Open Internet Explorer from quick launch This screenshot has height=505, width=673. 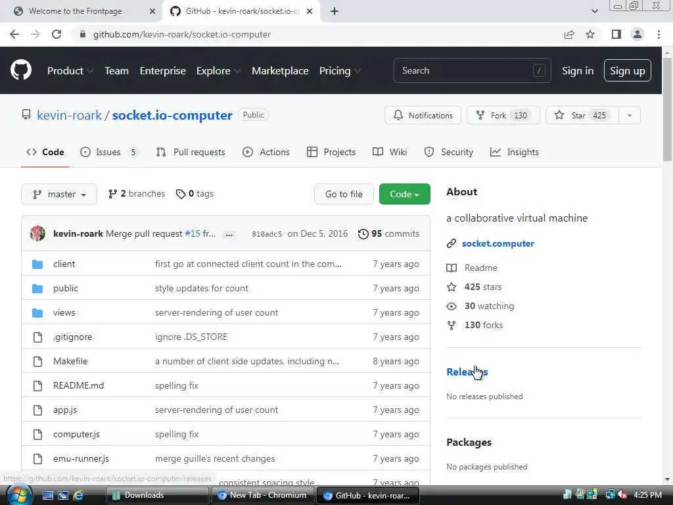pyautogui.click(x=78, y=495)
